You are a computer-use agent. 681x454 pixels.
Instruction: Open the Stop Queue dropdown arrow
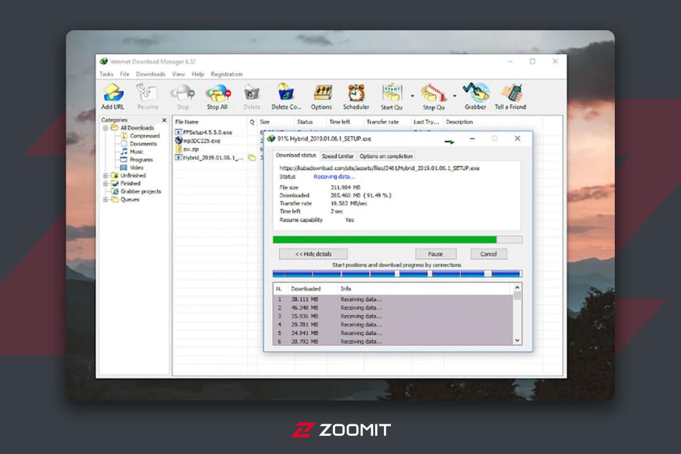tap(454, 96)
